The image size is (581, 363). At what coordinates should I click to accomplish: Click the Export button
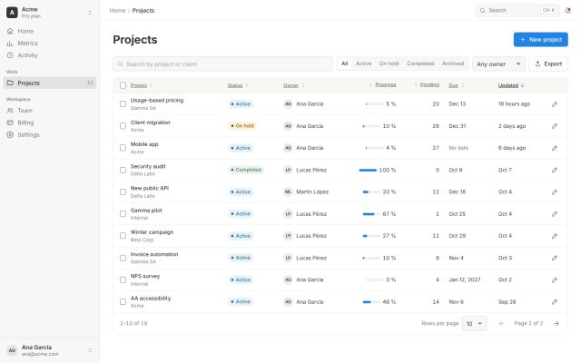coord(548,64)
